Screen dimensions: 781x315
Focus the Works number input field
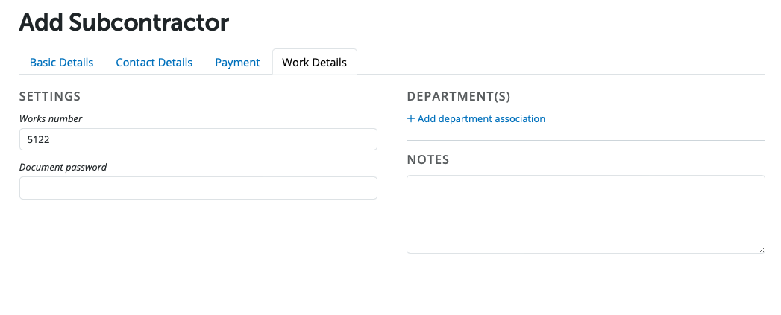coord(198,139)
